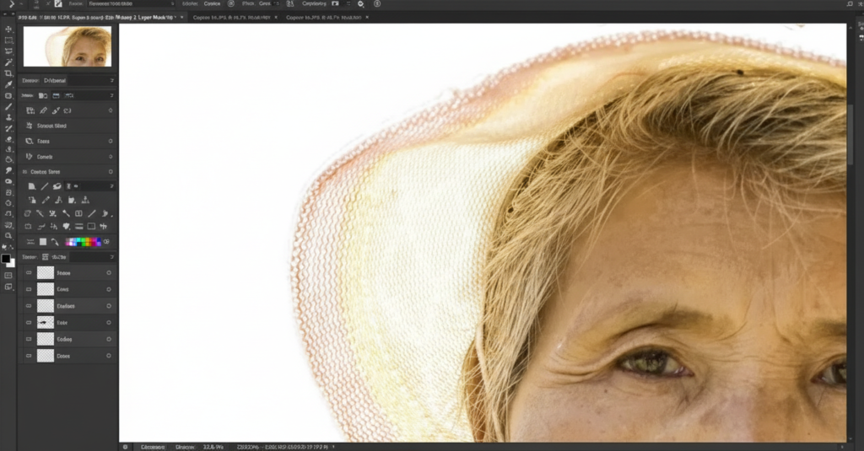Select the Clone Stamp tool

pyautogui.click(x=8, y=116)
